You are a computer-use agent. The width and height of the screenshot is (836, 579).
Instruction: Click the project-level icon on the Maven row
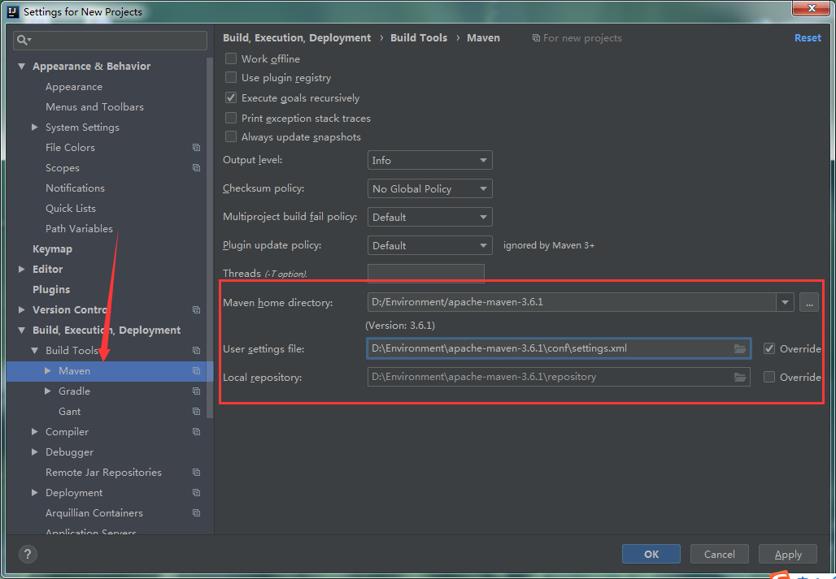196,370
